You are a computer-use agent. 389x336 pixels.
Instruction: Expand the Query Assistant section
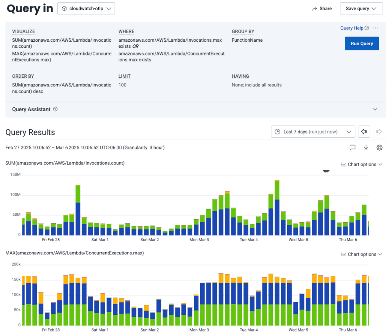click(x=375, y=109)
